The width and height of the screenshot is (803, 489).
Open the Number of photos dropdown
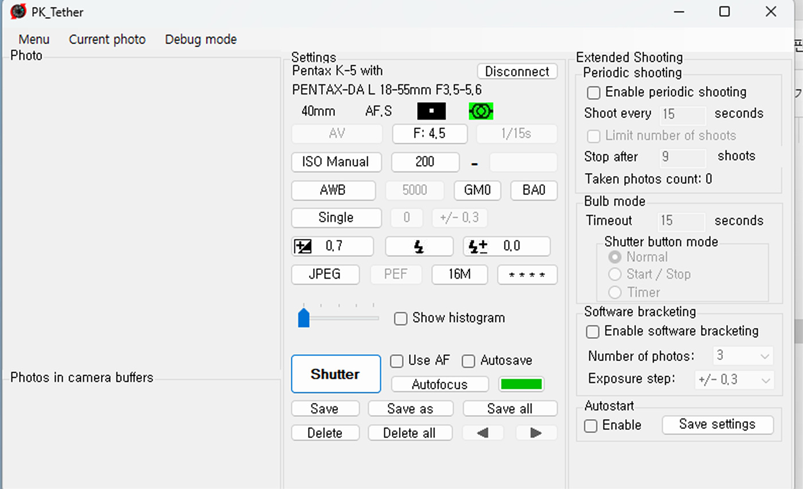pos(743,356)
